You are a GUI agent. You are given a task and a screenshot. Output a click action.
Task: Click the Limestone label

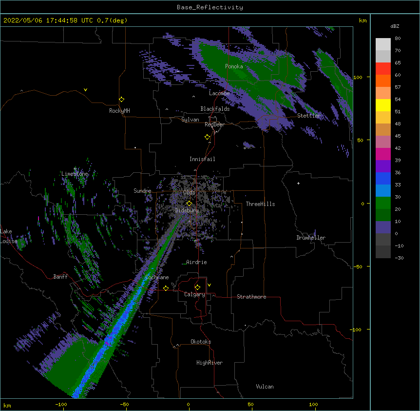click(75, 174)
